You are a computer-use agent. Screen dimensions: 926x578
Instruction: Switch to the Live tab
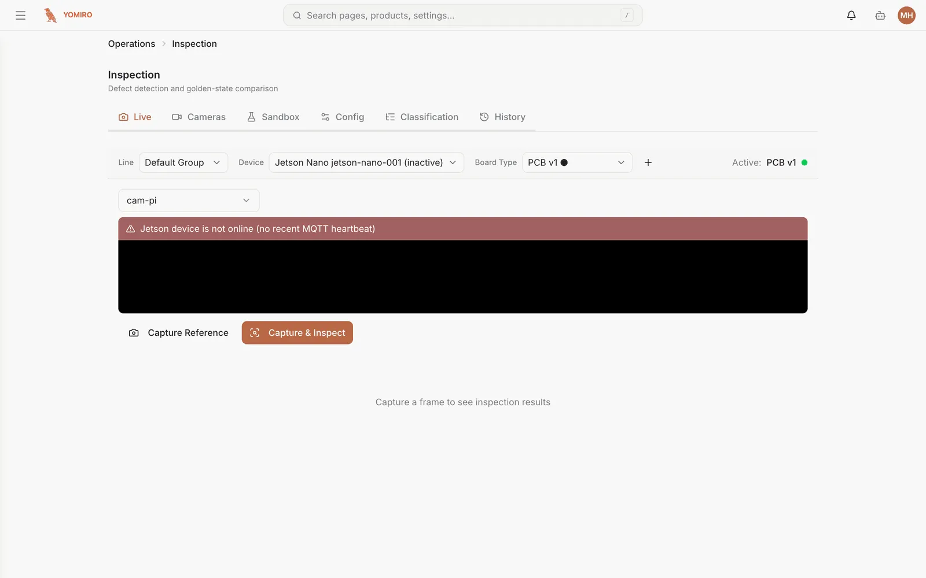[x=135, y=117]
